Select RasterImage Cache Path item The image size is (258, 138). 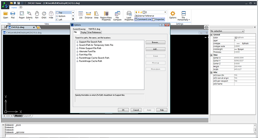pos(91,61)
